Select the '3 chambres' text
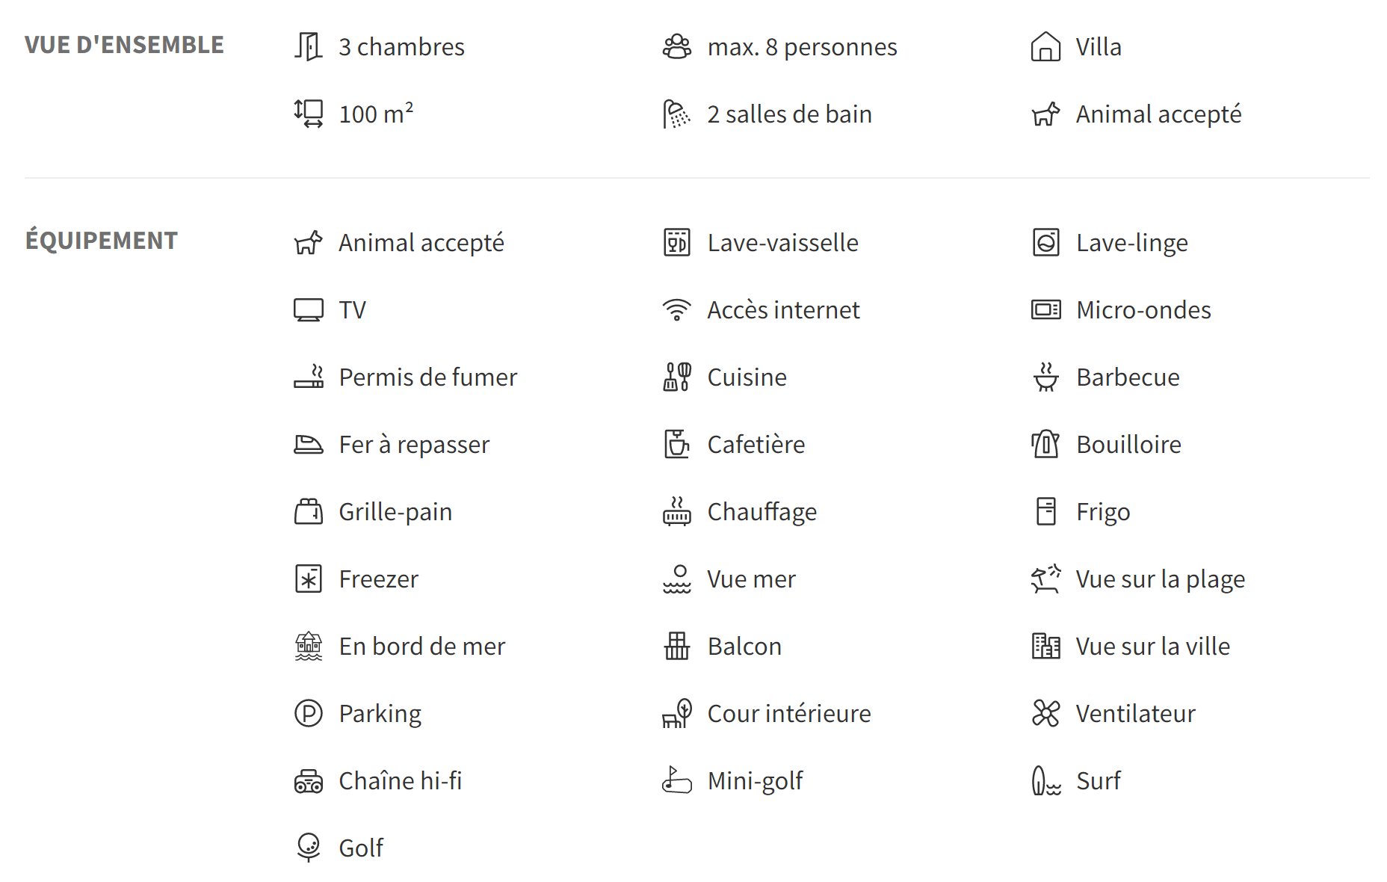 click(401, 47)
